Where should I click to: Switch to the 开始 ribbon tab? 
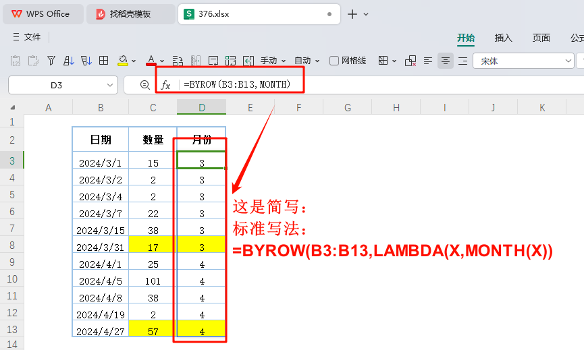pos(466,38)
